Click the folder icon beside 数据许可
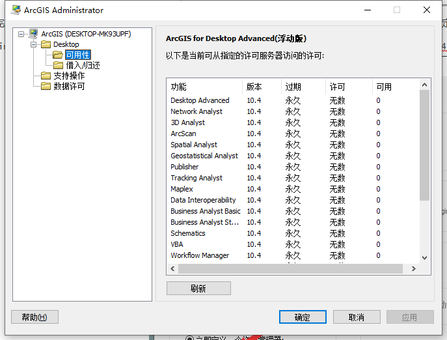 click(x=46, y=86)
